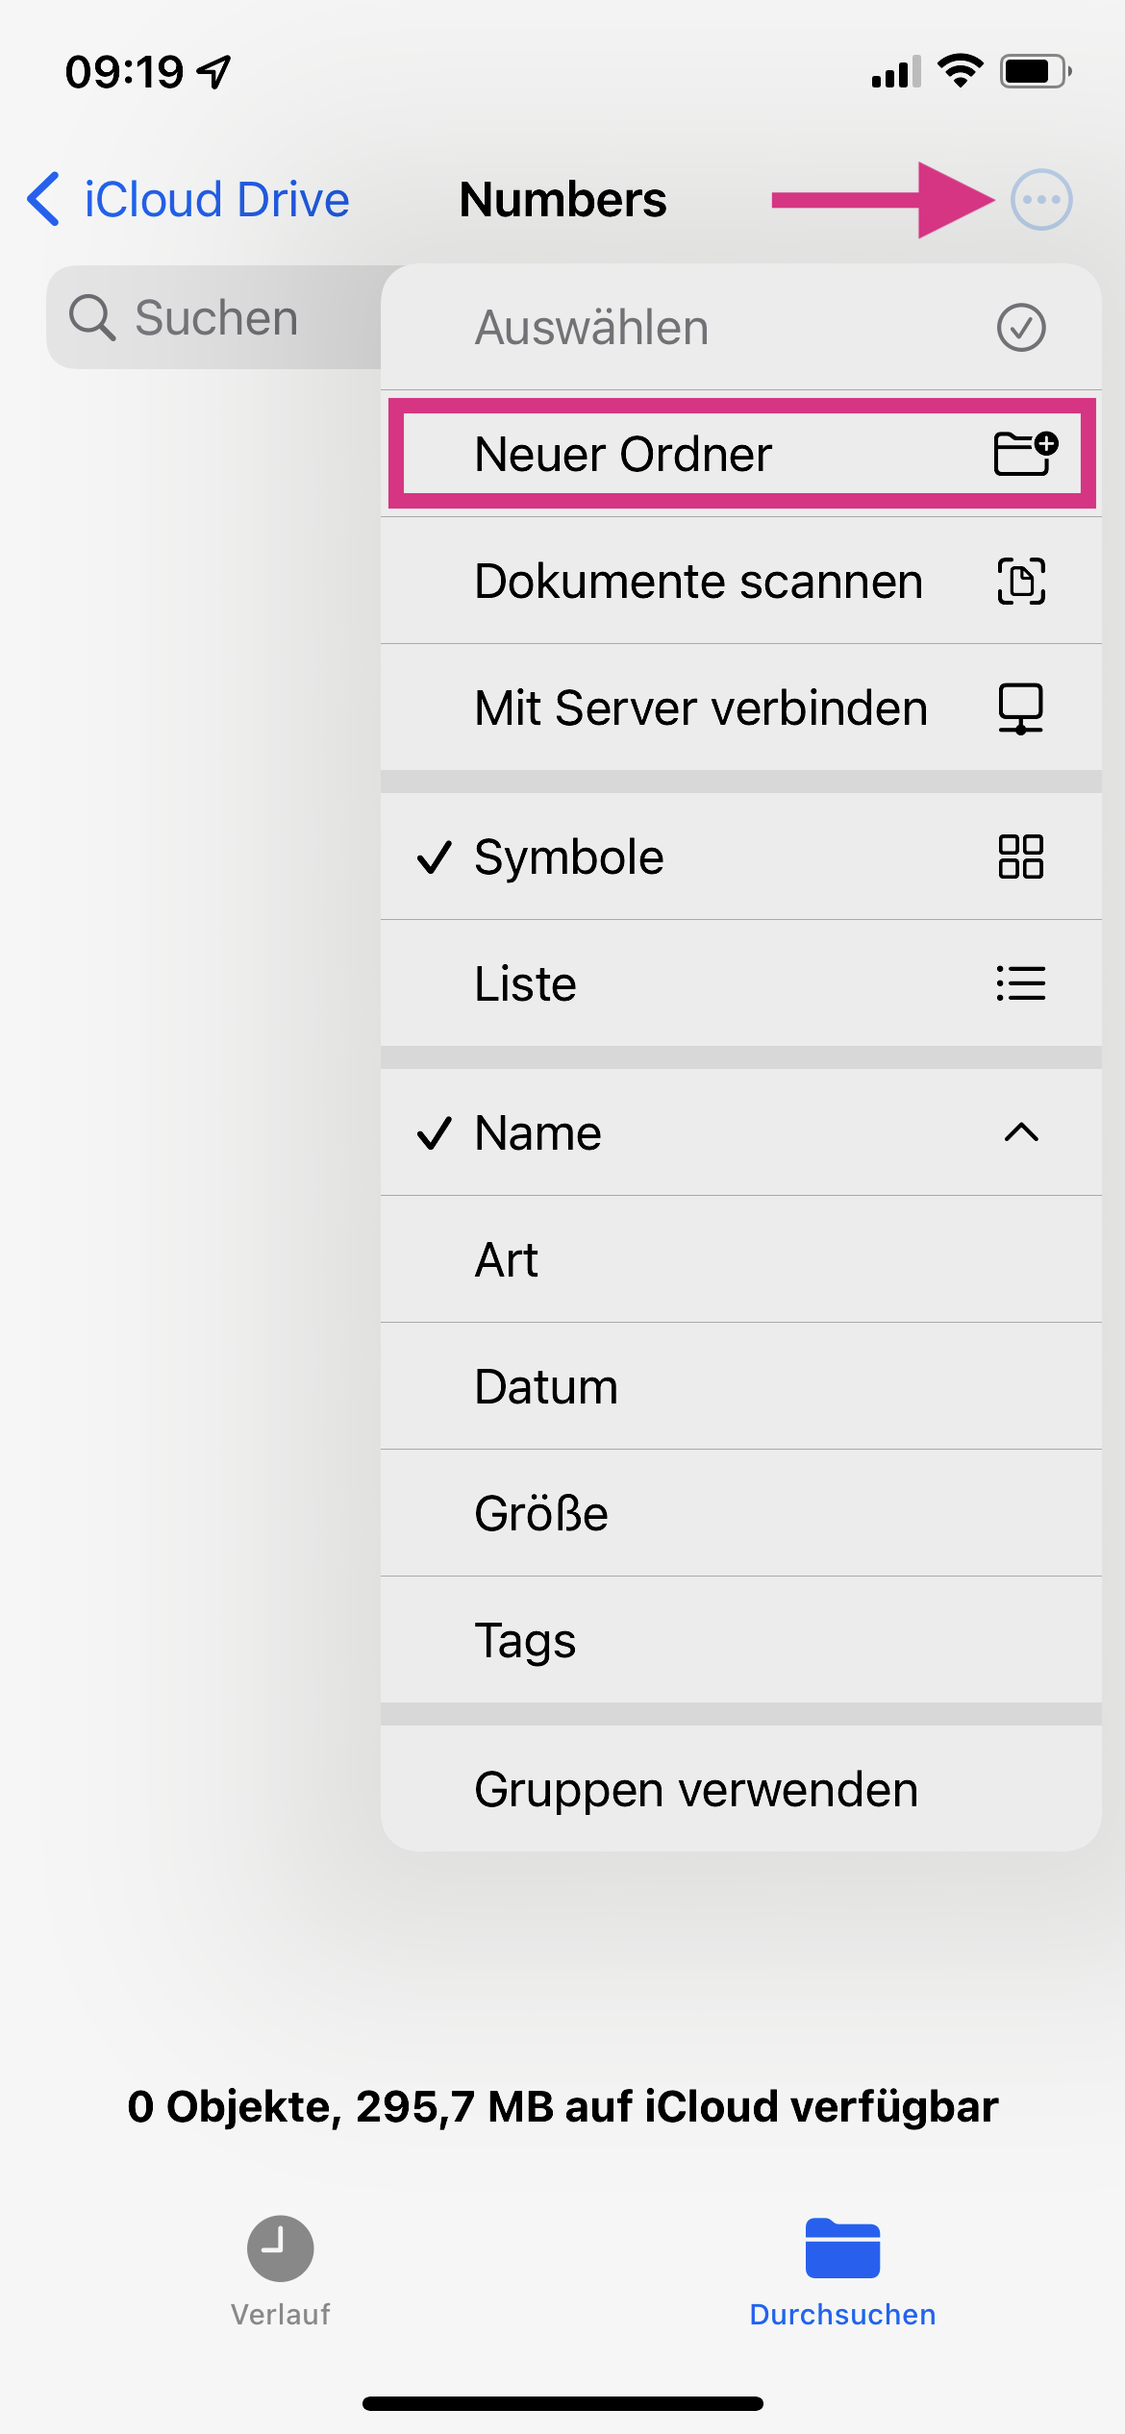Image resolution: width=1125 pixels, height=2434 pixels.
Task: Switch view mode to Liste
Action: [x=526, y=983]
